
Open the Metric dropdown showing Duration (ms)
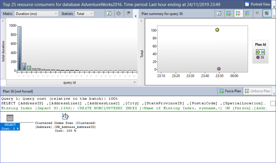(x=36, y=14)
